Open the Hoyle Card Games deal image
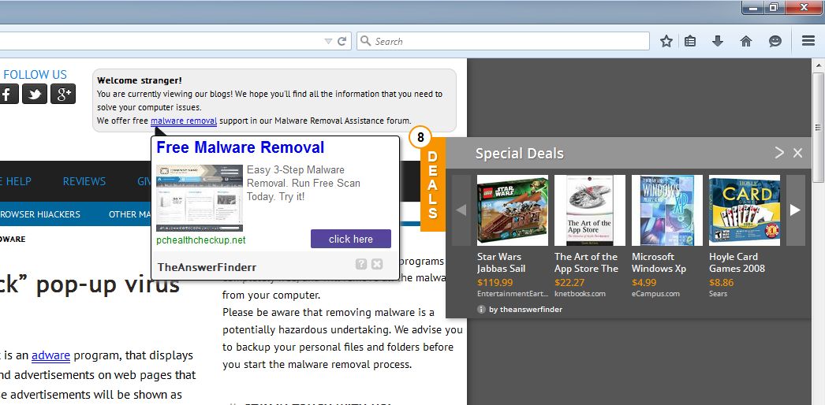 pos(745,210)
